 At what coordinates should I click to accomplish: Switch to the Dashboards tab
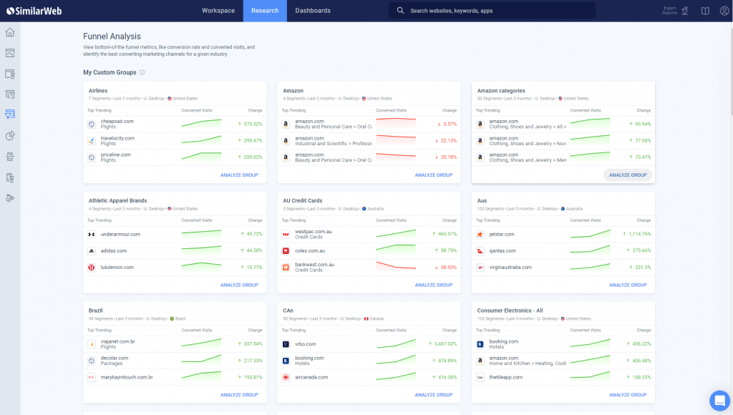(x=313, y=11)
